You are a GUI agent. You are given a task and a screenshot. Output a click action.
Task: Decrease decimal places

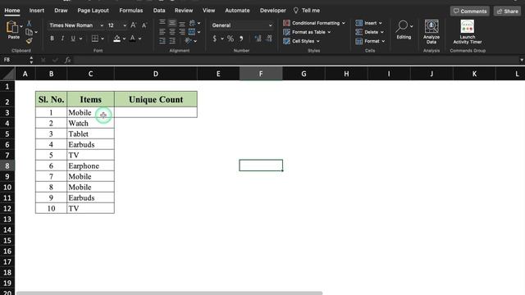(x=269, y=39)
